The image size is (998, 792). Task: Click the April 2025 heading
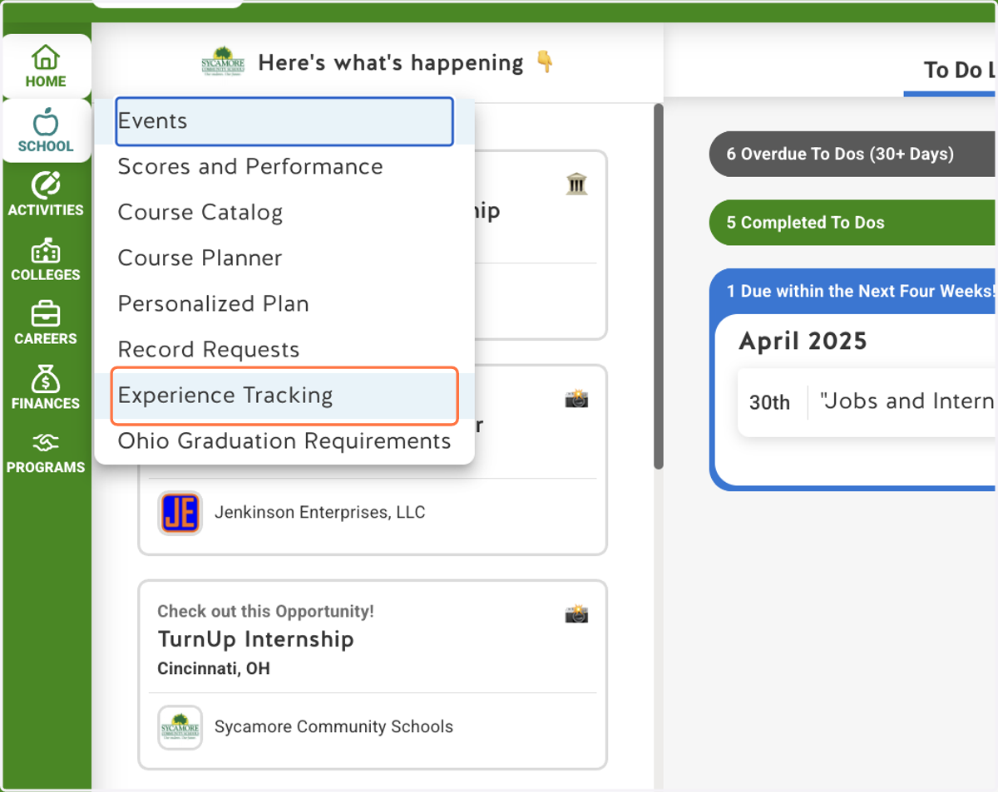[803, 342]
